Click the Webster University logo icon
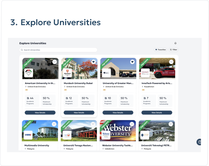This screenshot has height=166, width=209. (x=106, y=135)
